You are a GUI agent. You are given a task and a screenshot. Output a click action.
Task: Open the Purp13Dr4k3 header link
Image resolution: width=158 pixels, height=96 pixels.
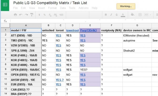(x=88, y=31)
